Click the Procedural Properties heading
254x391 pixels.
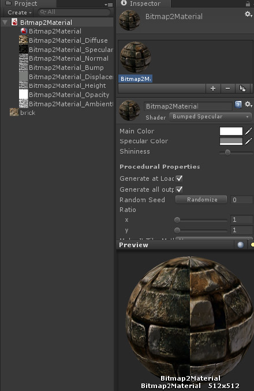point(160,166)
